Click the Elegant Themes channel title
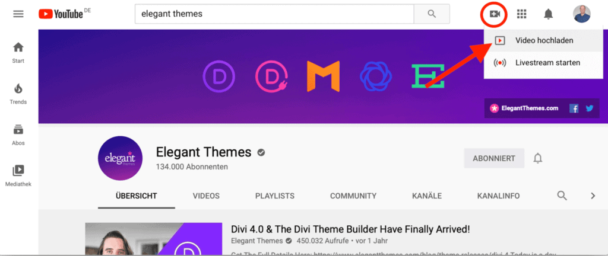The height and width of the screenshot is (256, 608). (204, 152)
